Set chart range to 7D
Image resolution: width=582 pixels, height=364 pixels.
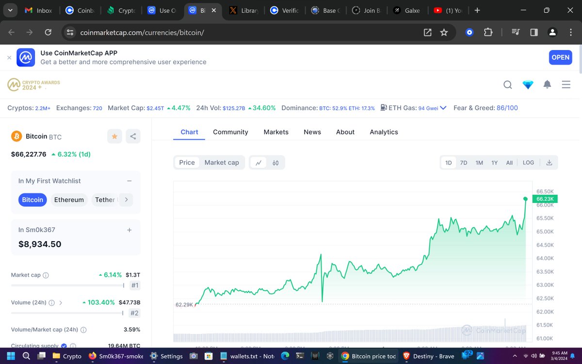(x=464, y=163)
